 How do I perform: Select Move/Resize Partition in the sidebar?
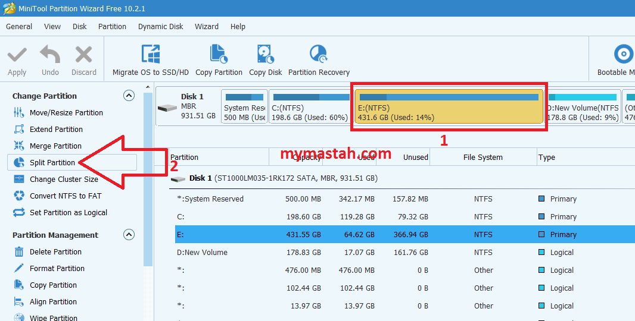coord(66,112)
